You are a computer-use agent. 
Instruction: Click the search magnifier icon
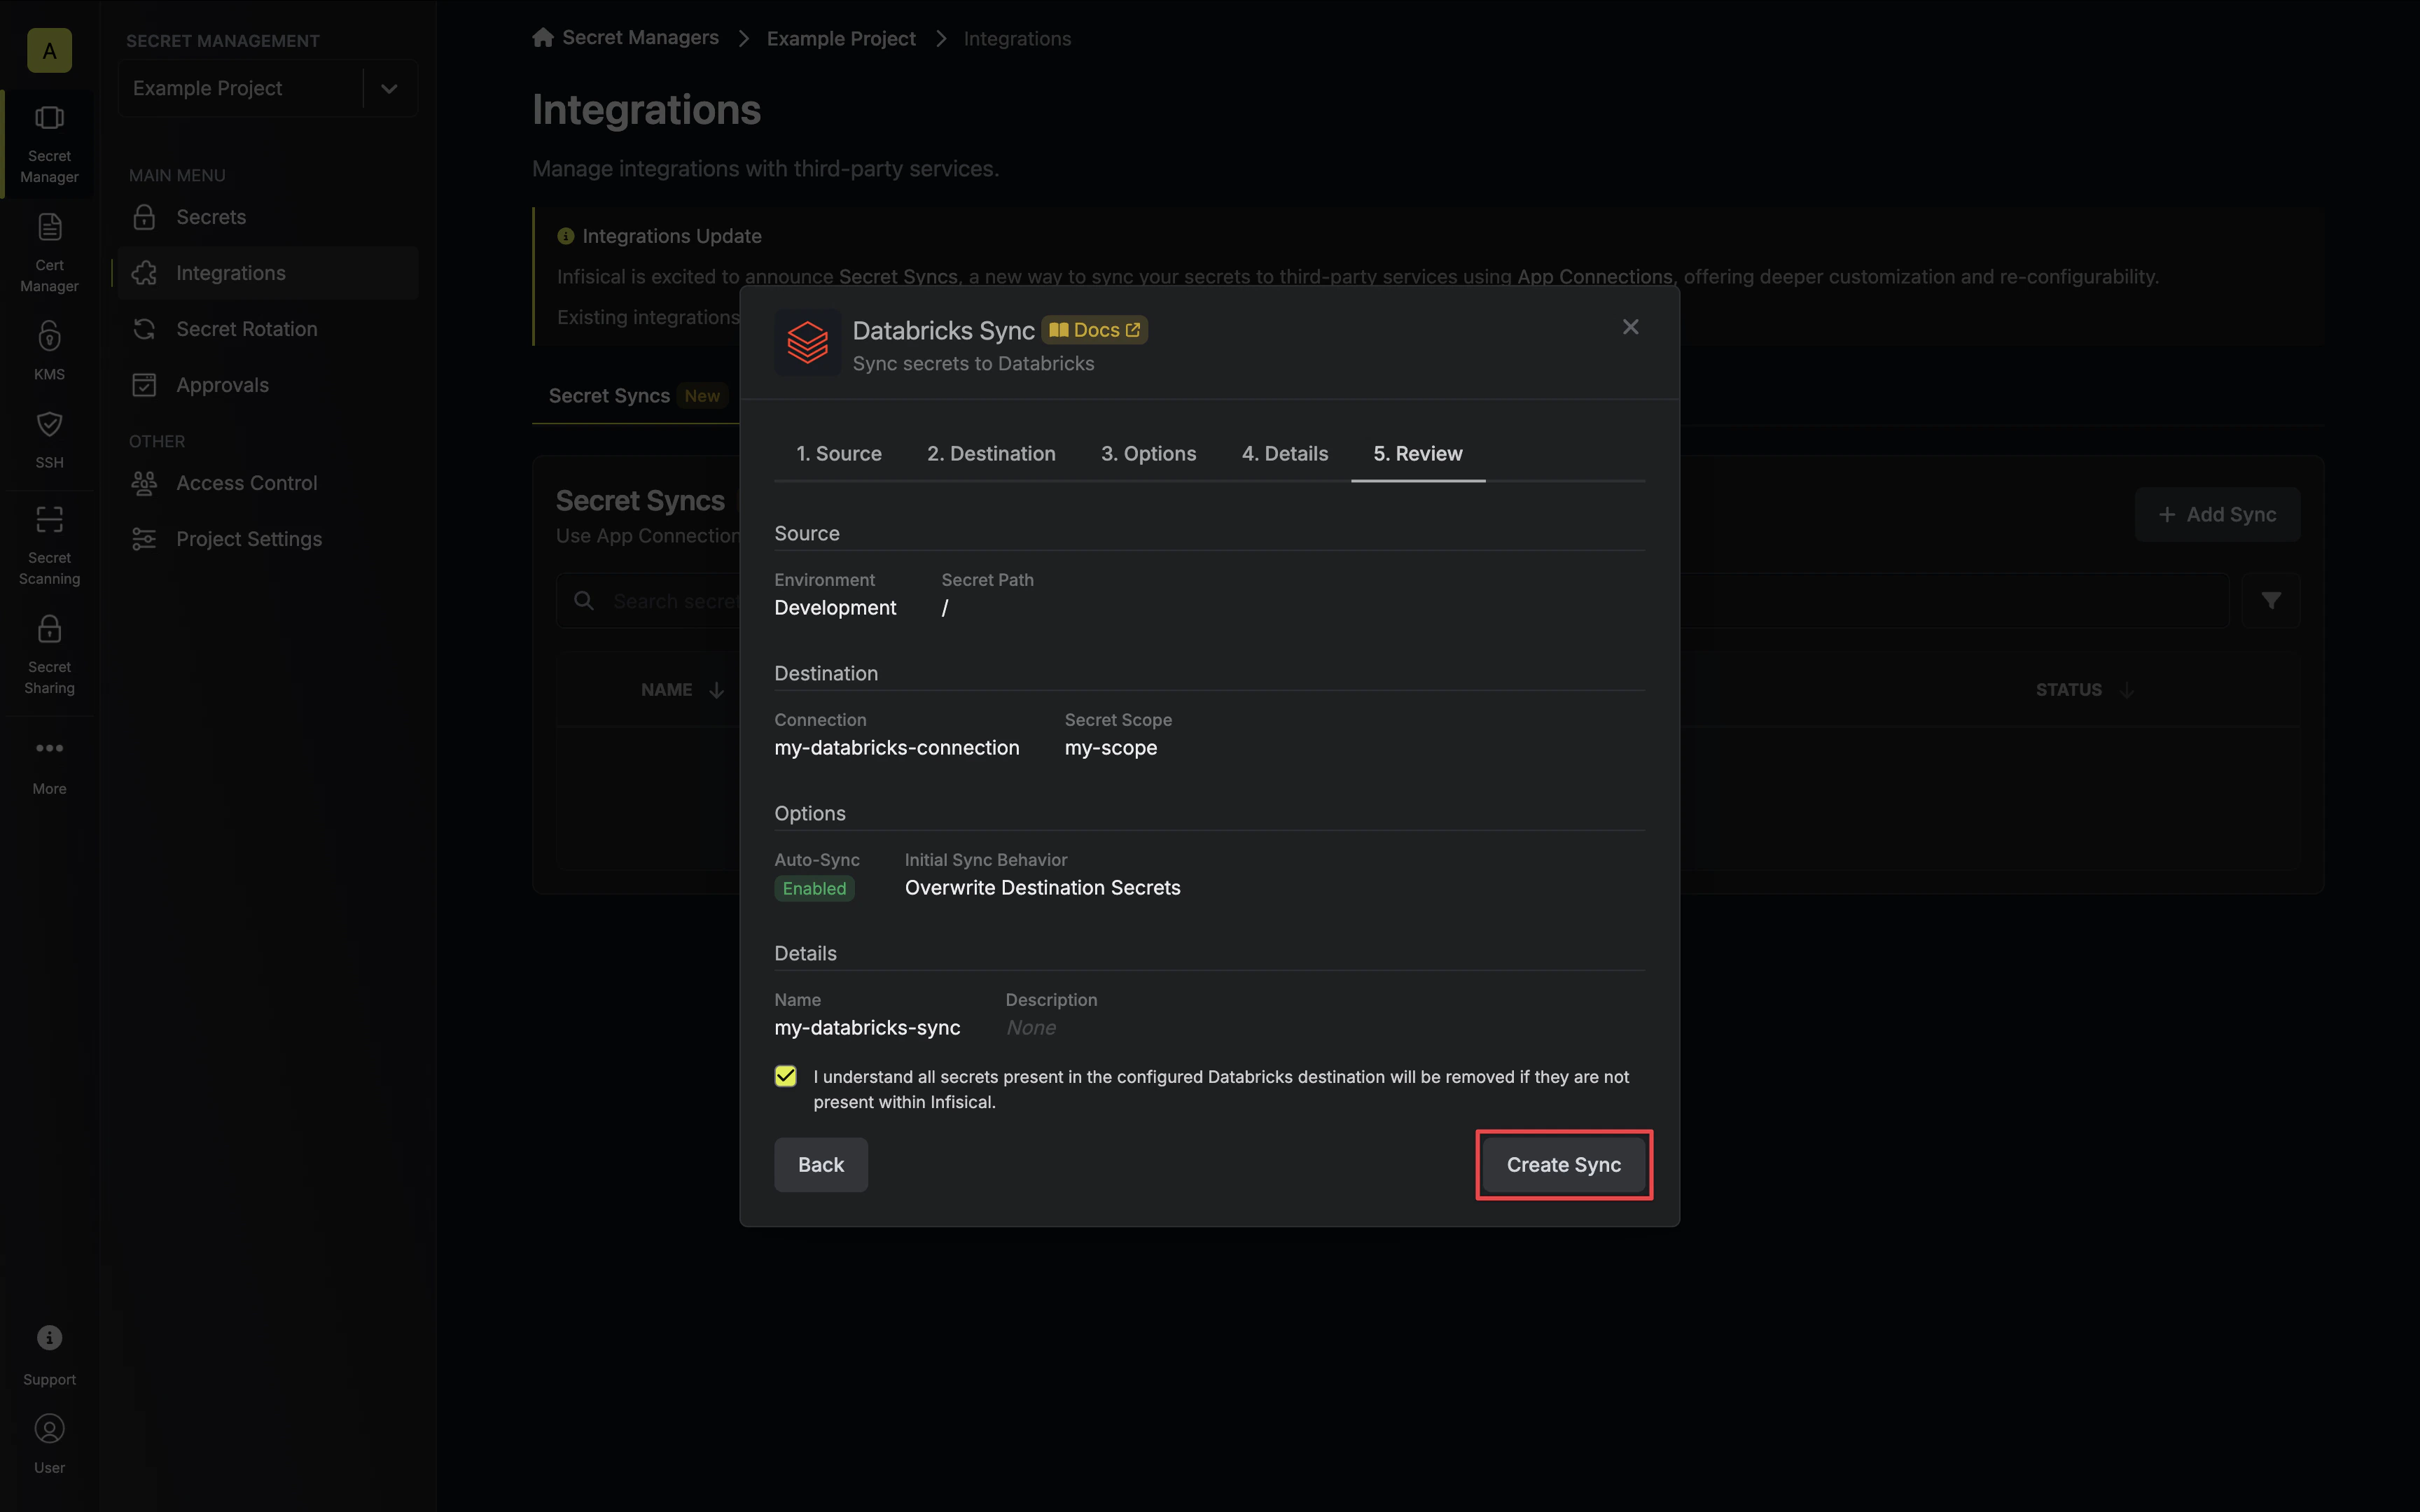(x=584, y=600)
